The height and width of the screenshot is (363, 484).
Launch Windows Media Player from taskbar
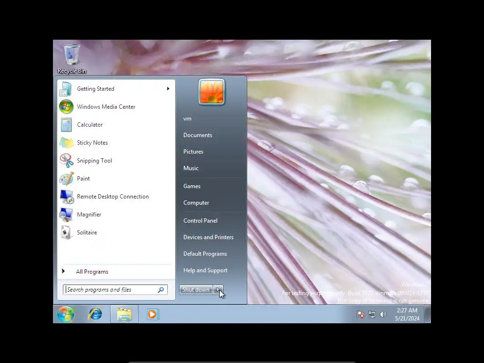pos(153,314)
